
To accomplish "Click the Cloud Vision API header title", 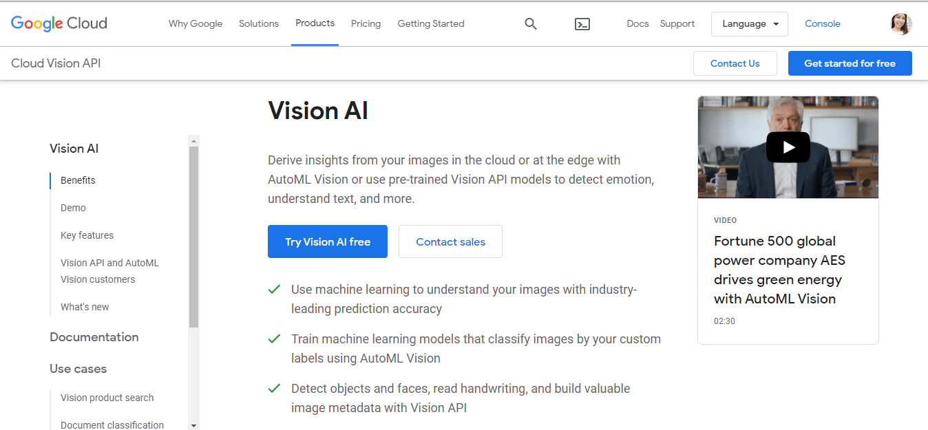I will click(56, 63).
